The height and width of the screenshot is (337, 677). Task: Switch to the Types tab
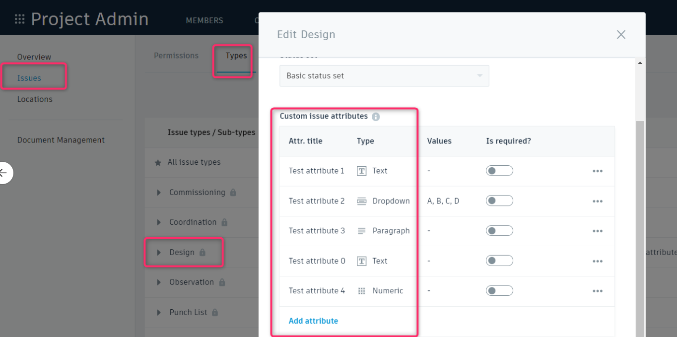(236, 56)
